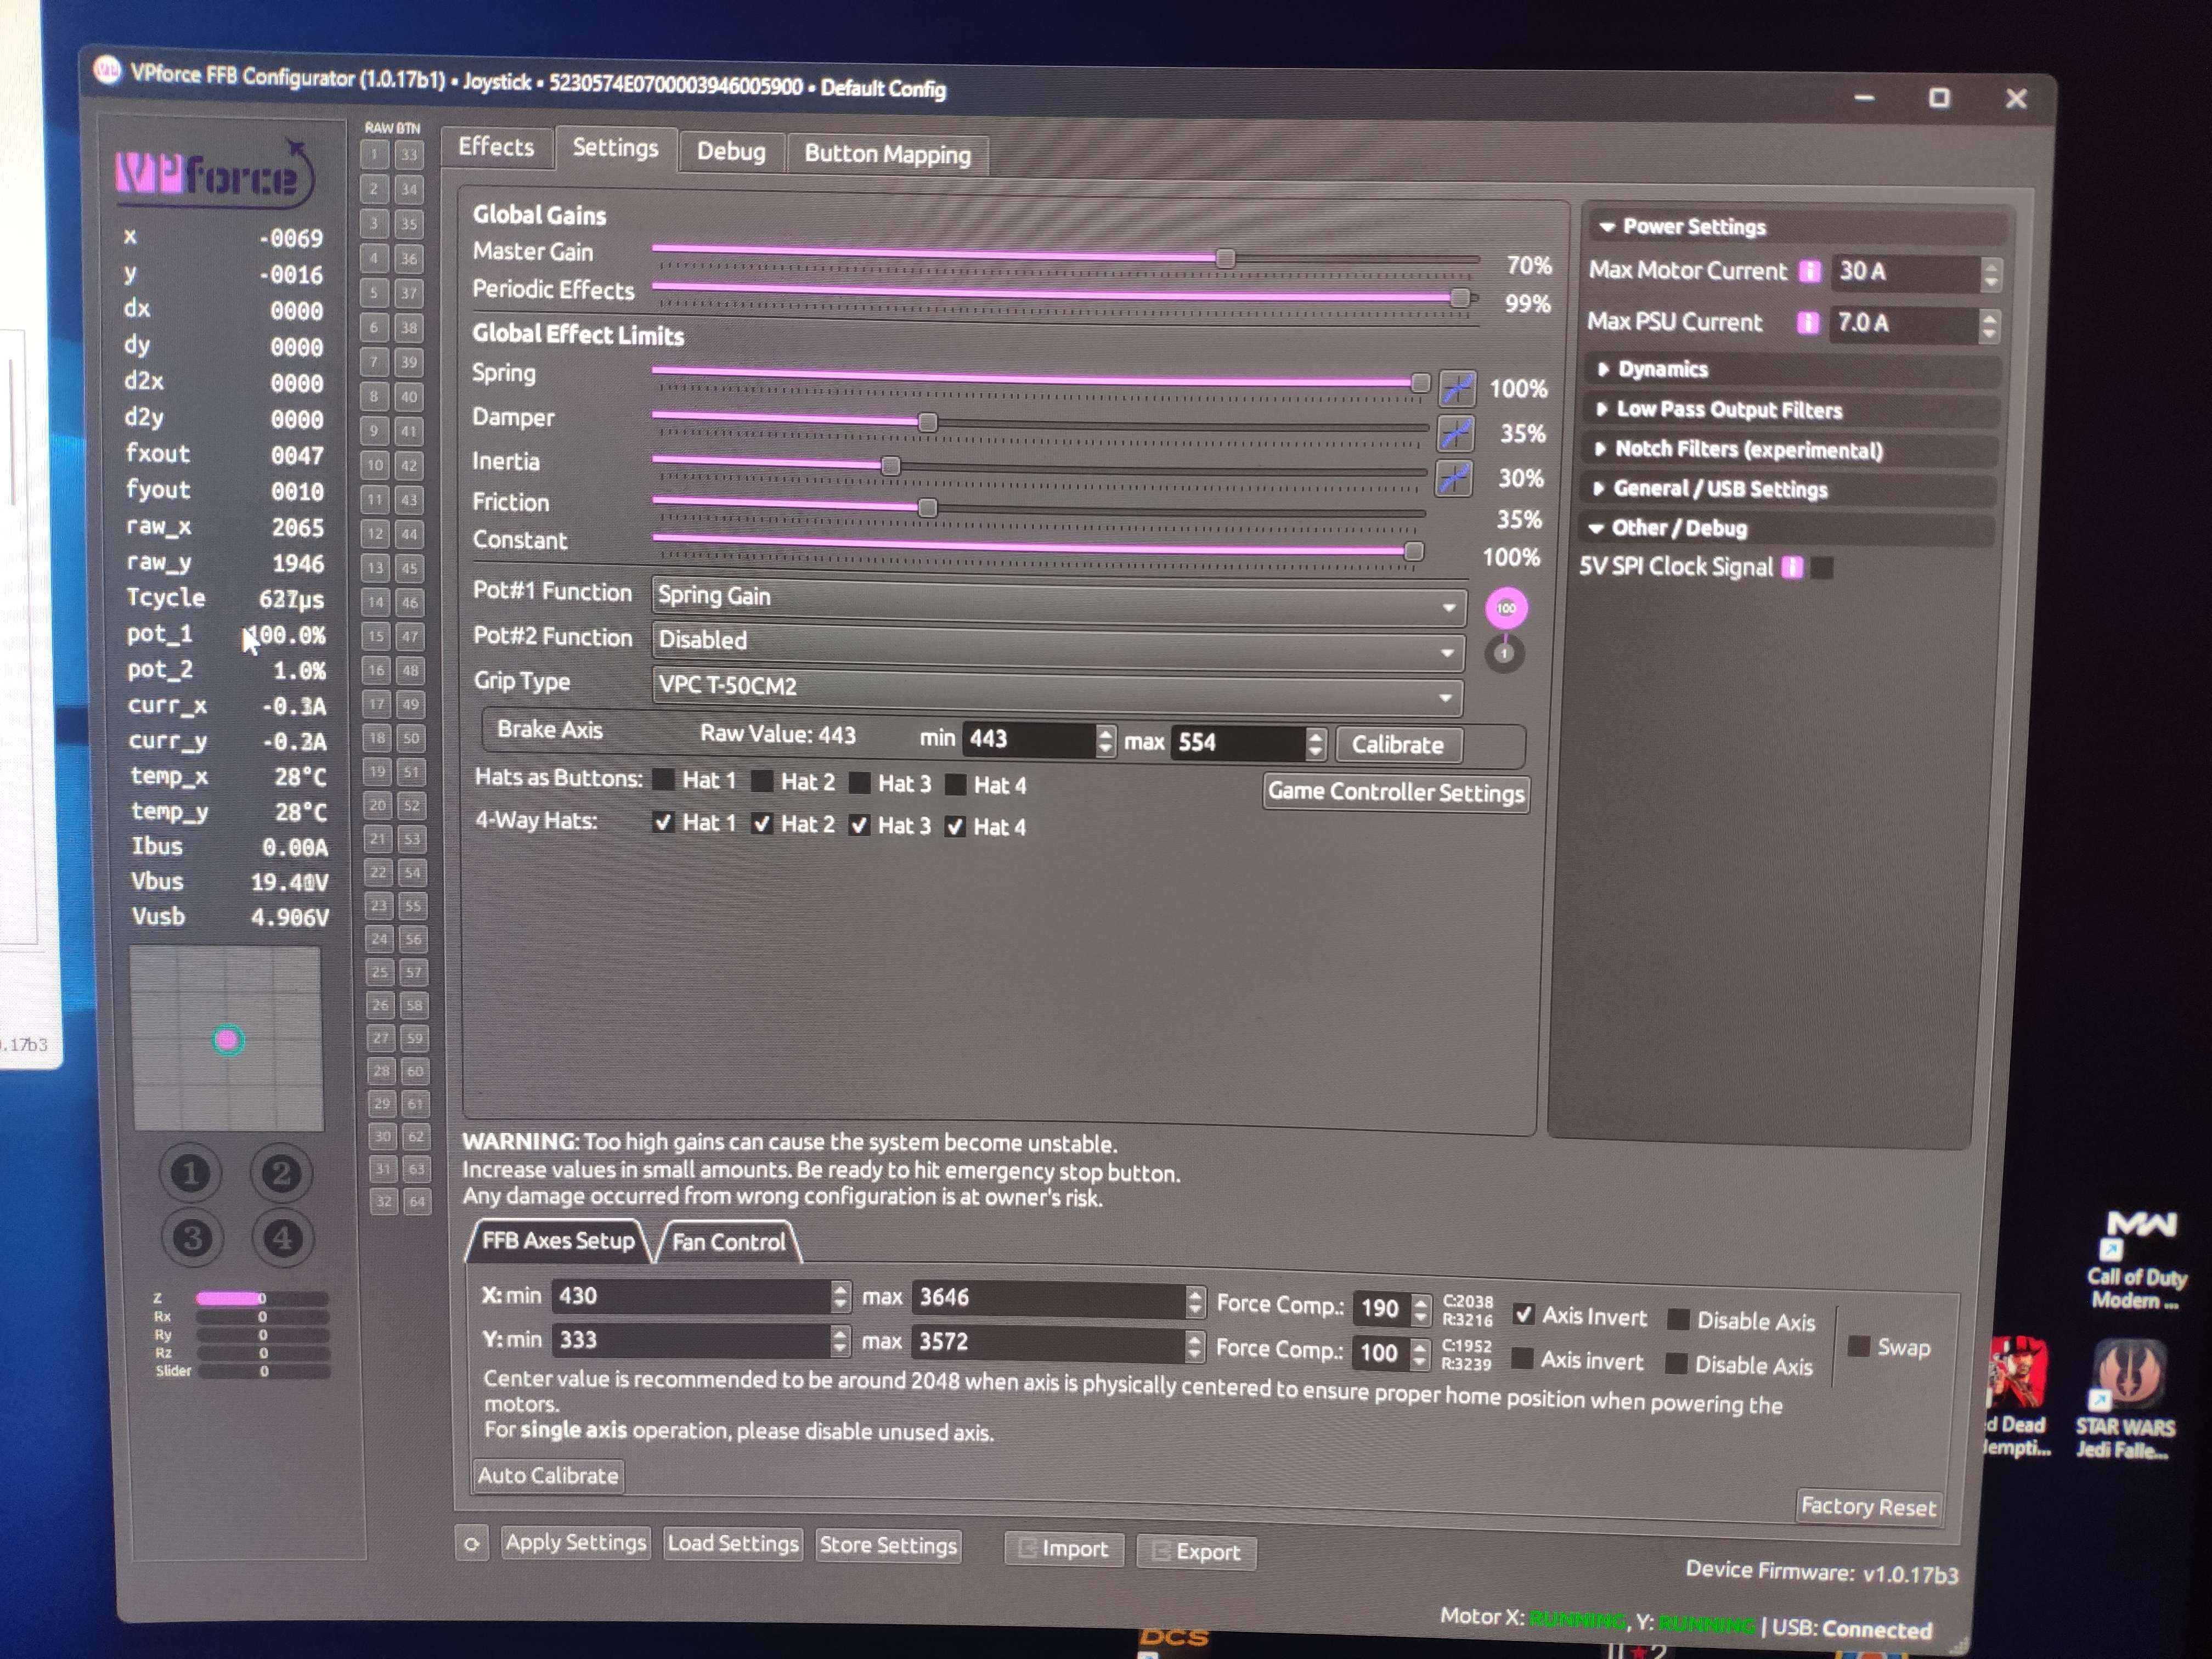Uncheck X axis Axis Invert checkbox
The image size is (2212, 1659).
click(x=1523, y=1314)
